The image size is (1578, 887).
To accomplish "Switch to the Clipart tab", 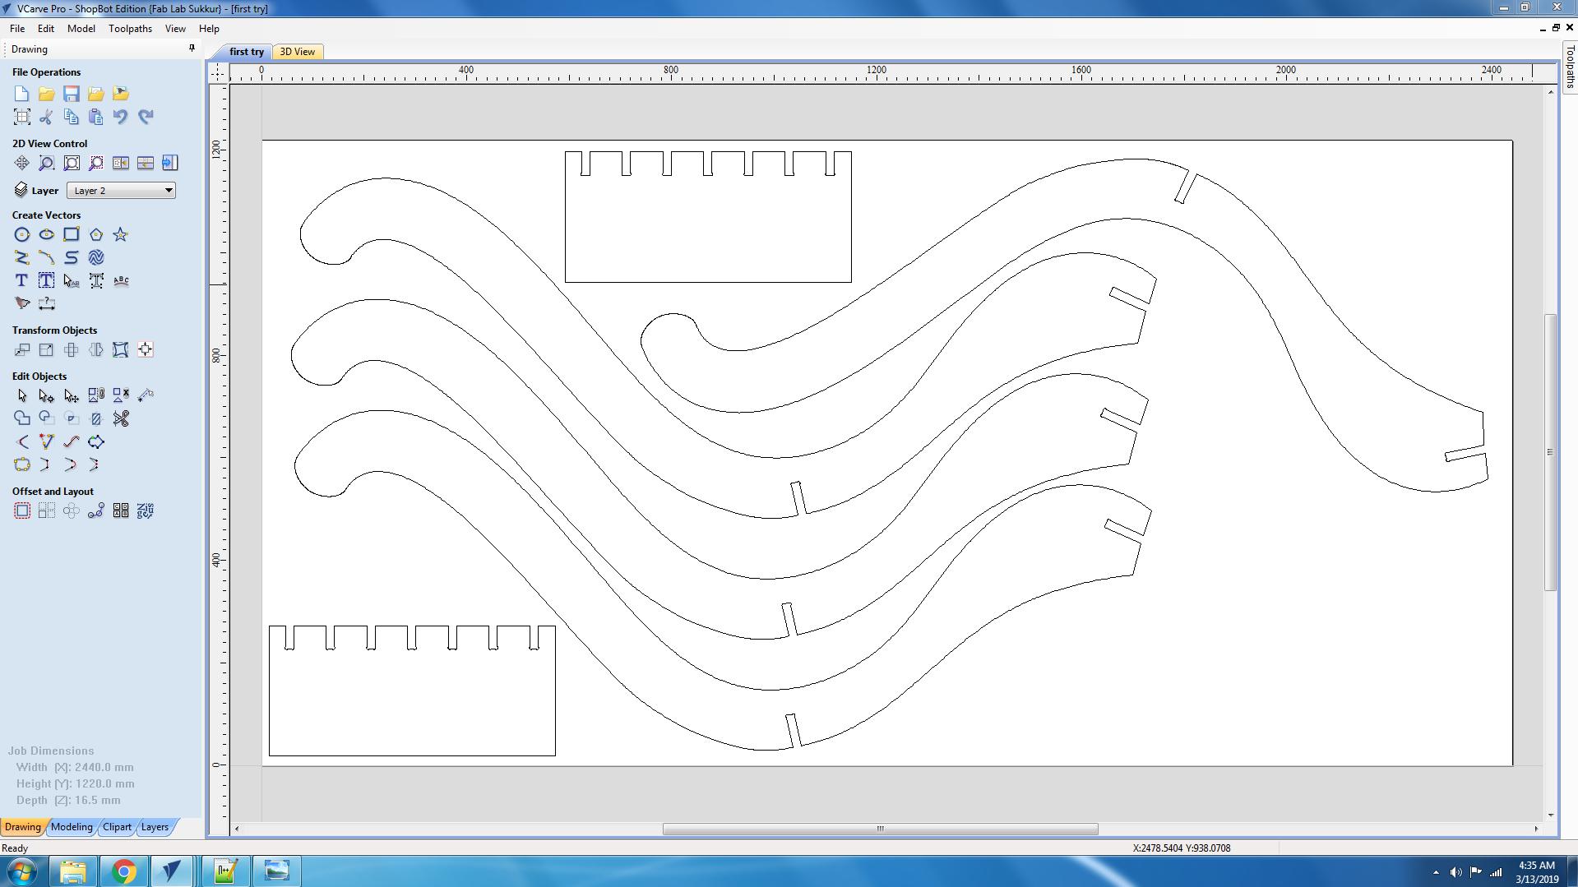I will (117, 827).
